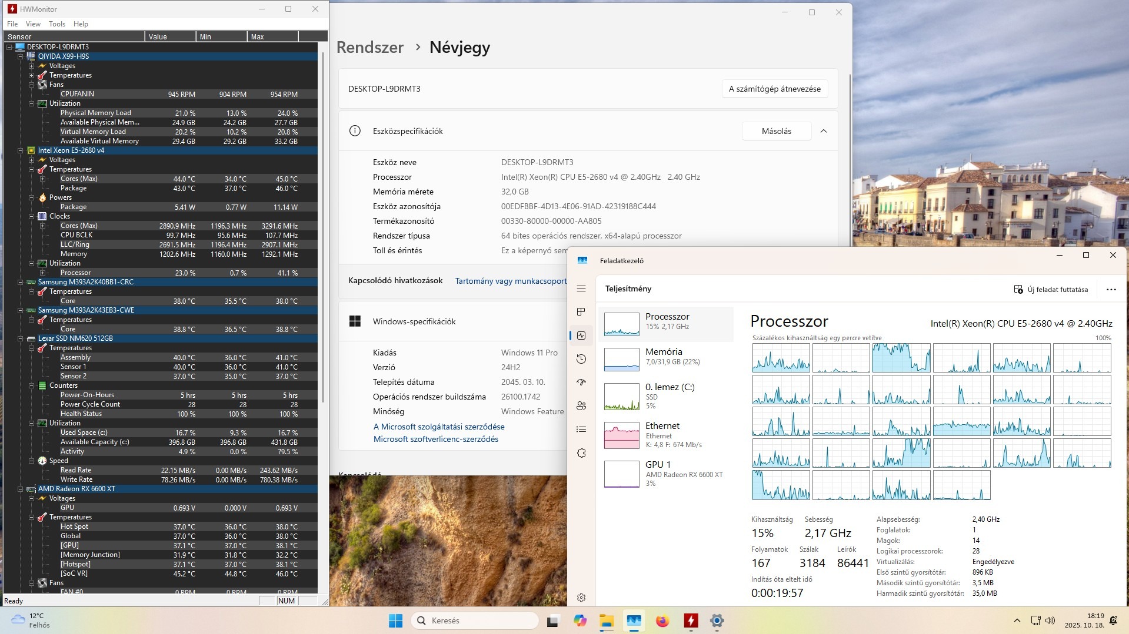Select Processzor in Task Manager performance list
Viewport: 1129px width, 634px height.
point(666,324)
